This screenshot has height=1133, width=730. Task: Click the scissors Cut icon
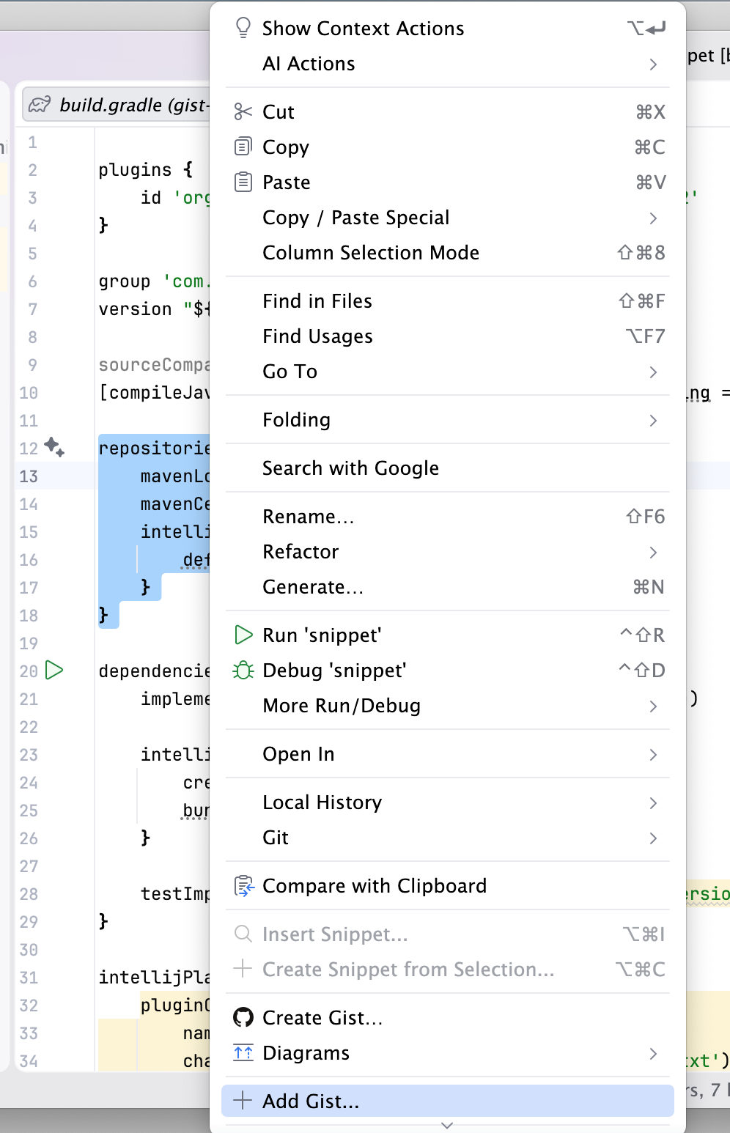[x=243, y=111]
